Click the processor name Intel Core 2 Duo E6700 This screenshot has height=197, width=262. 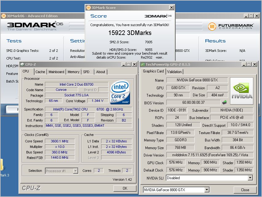point(77,84)
